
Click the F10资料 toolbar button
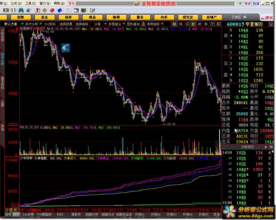click(x=50, y=24)
